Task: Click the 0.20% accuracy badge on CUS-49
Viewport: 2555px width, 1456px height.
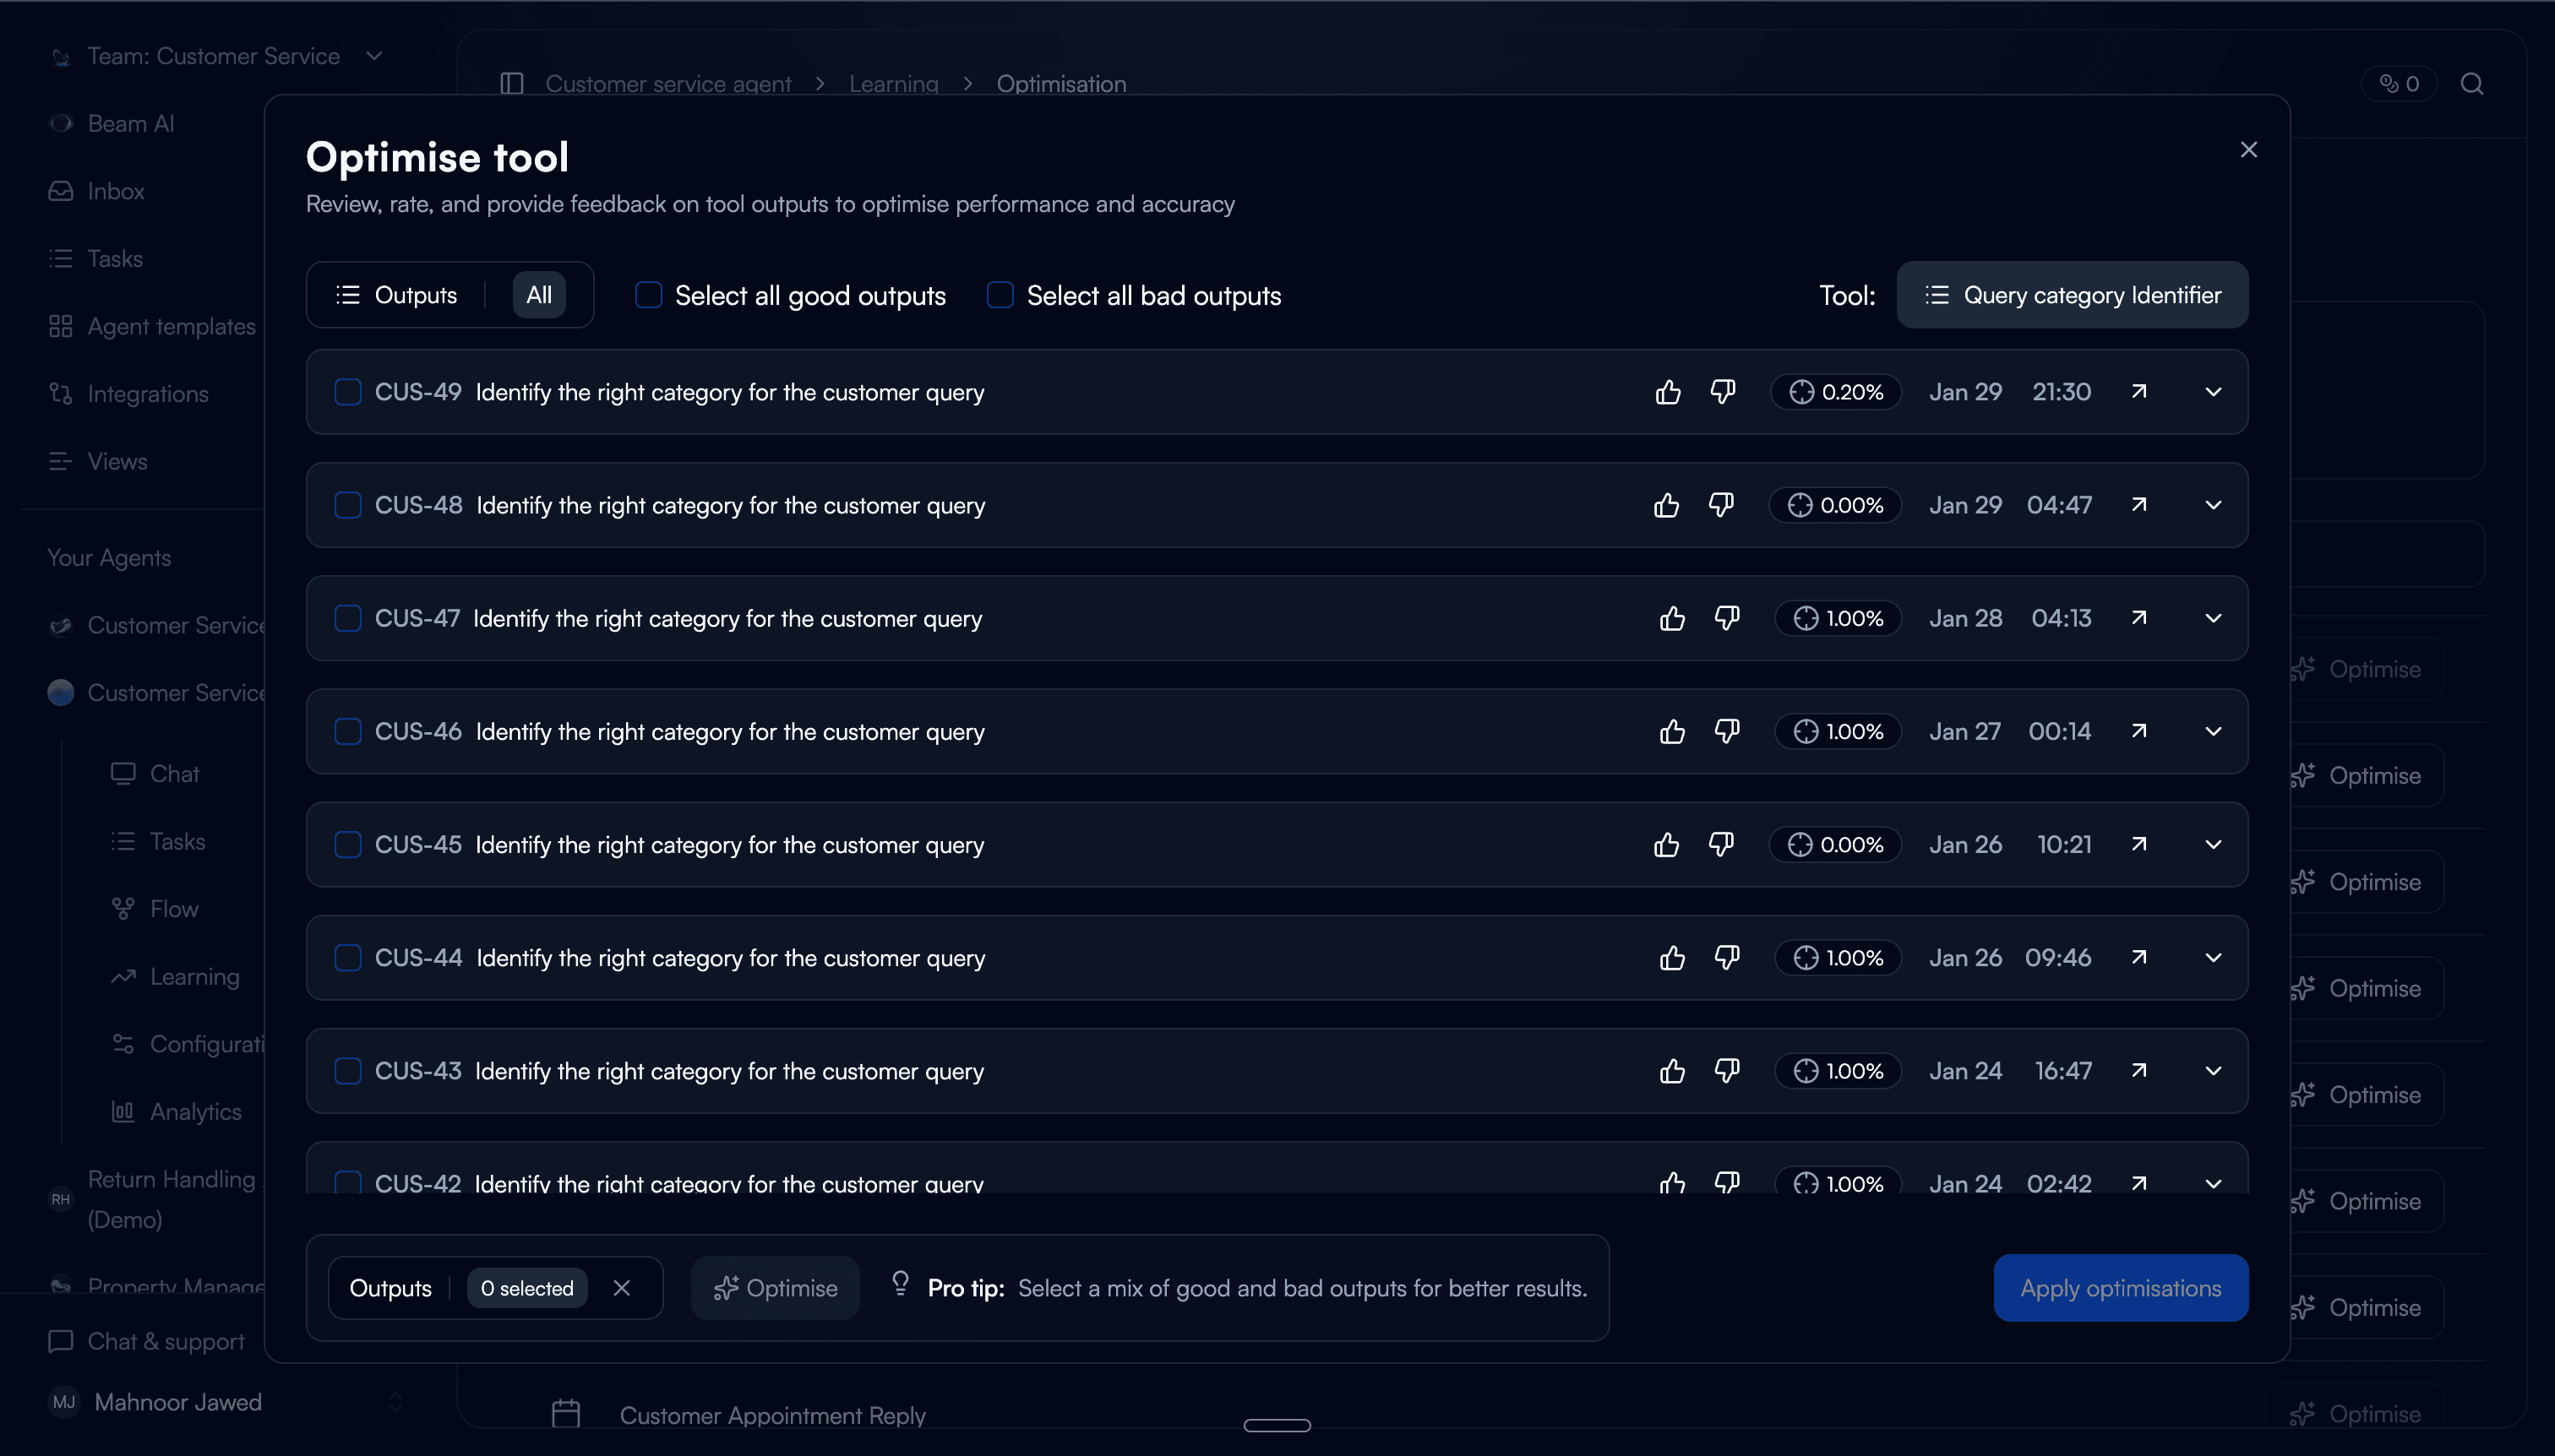Action: tap(1838, 391)
